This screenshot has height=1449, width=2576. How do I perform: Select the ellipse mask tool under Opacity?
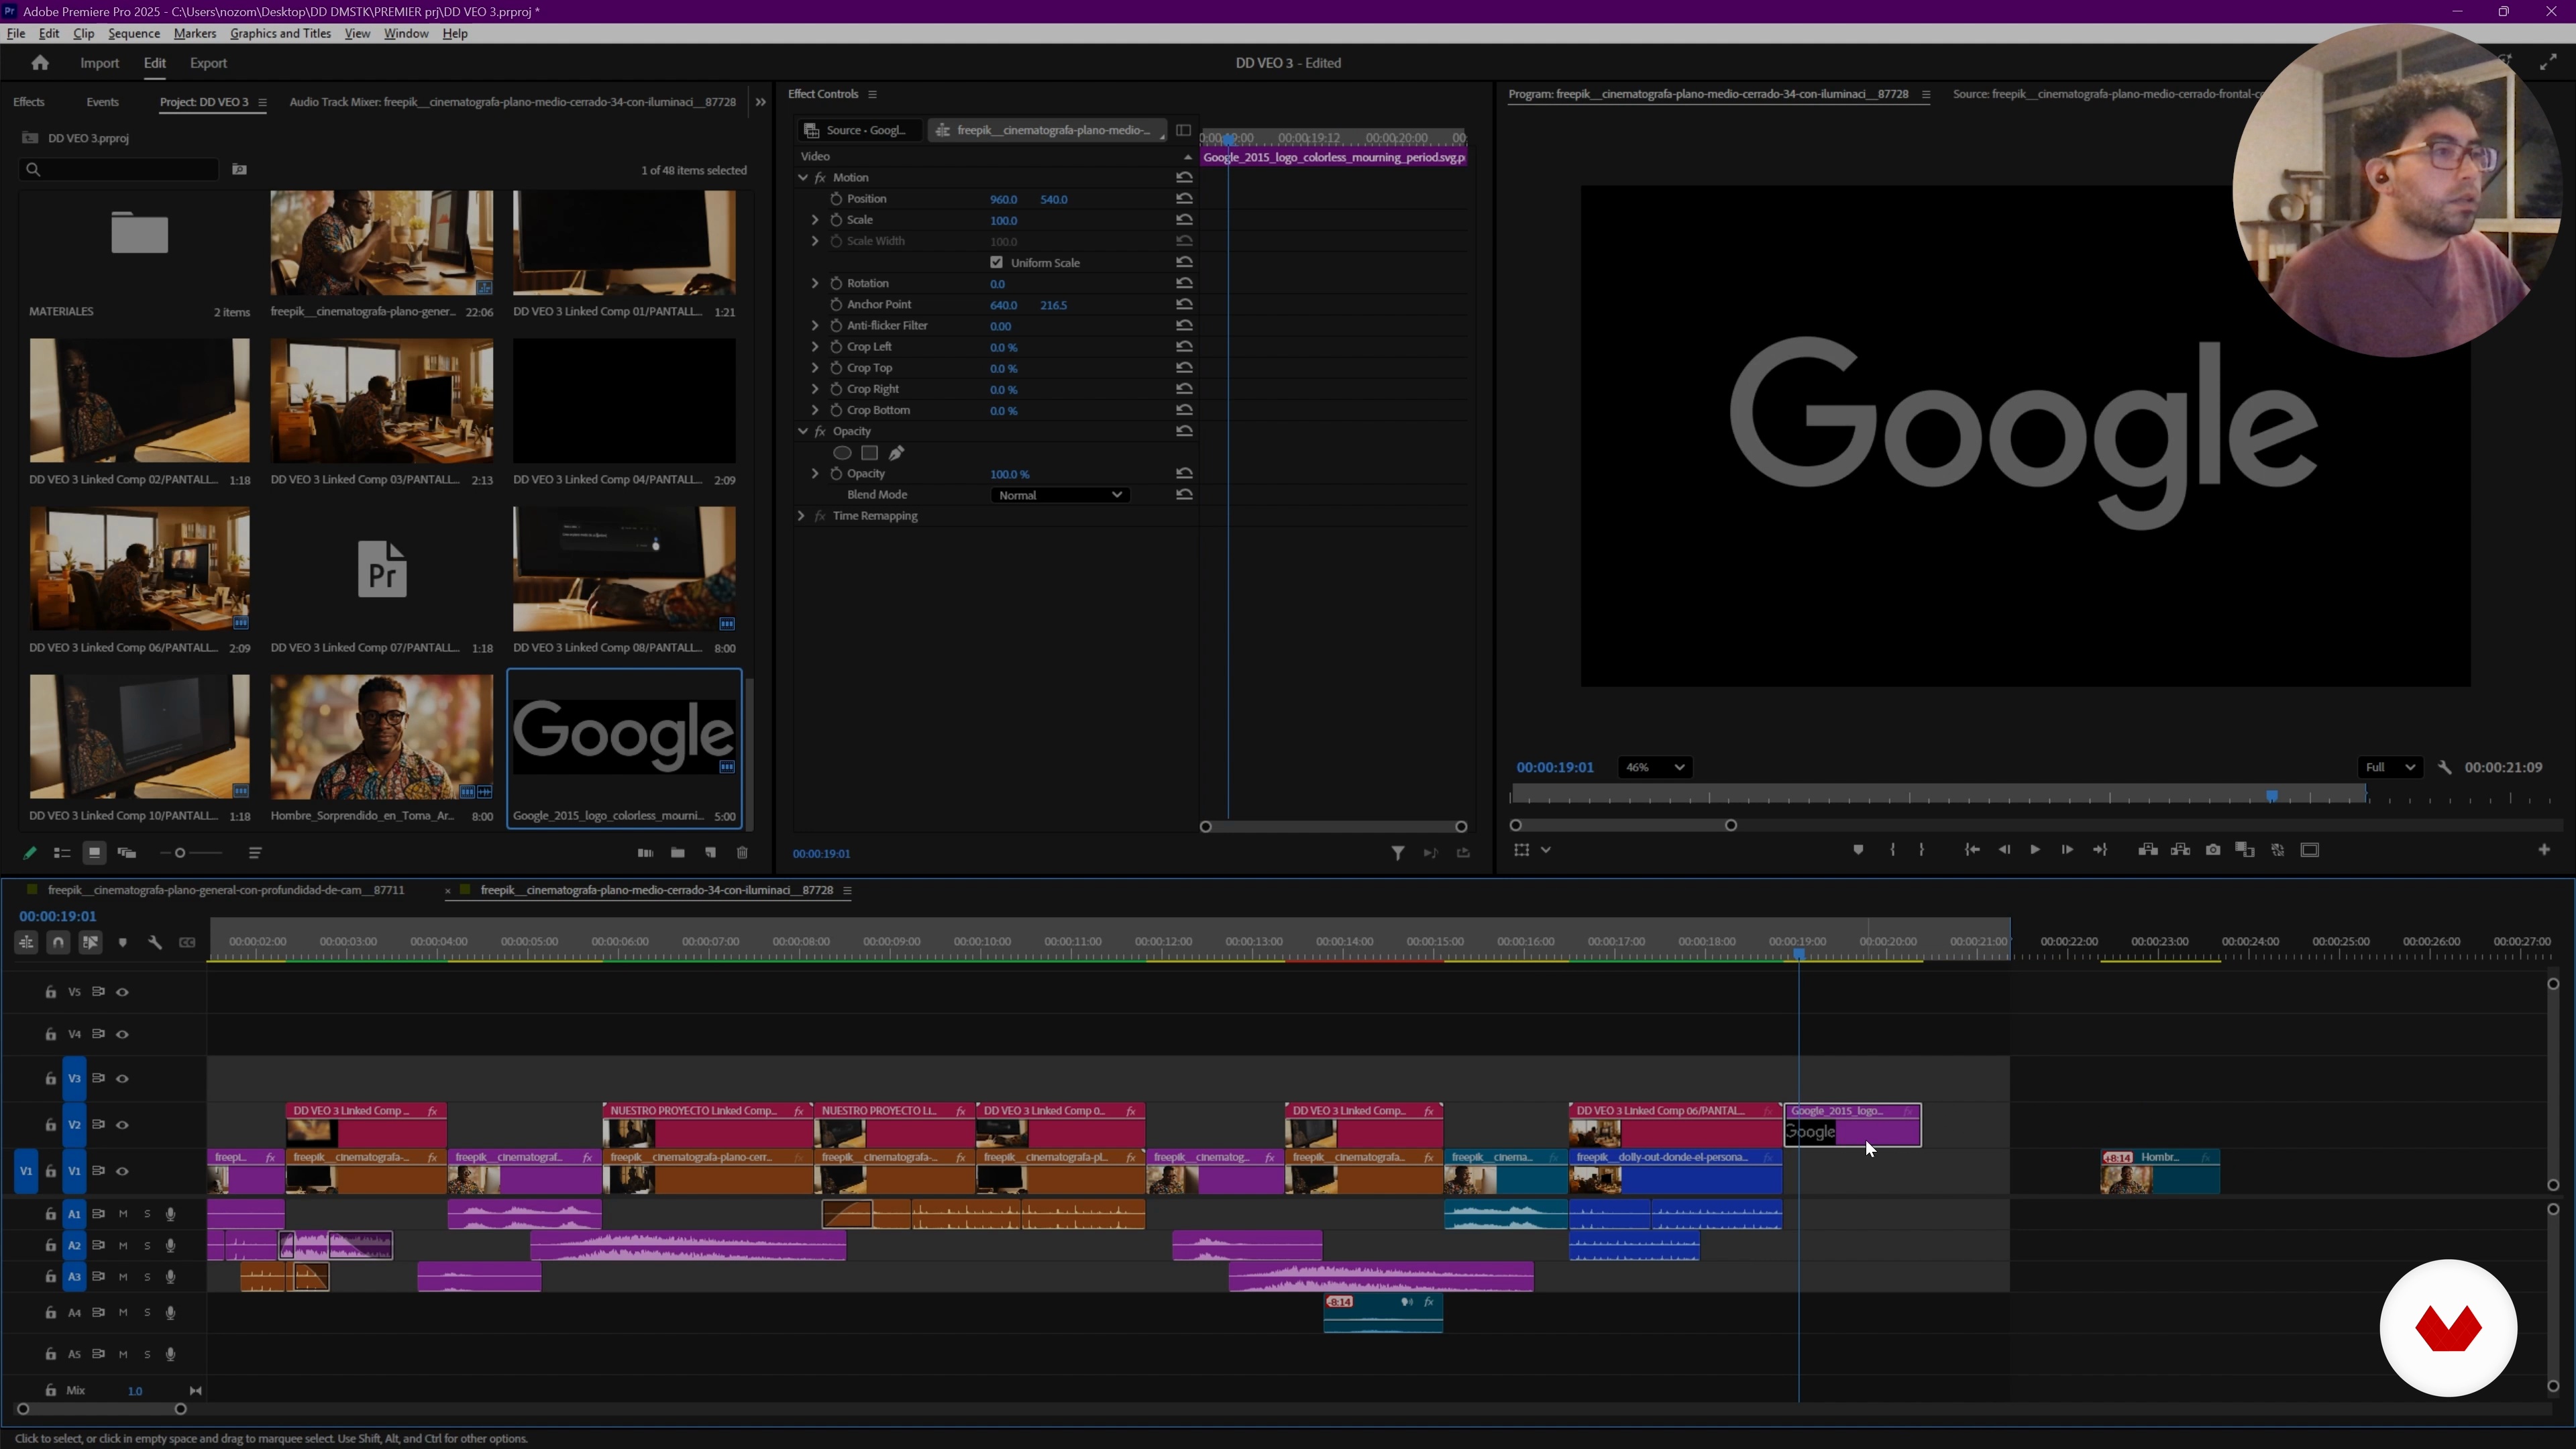tap(843, 453)
